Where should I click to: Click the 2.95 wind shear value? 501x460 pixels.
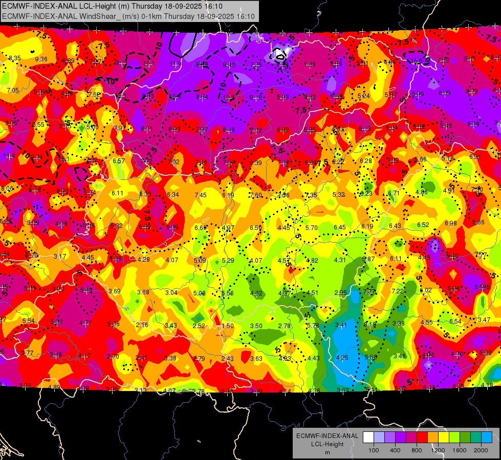click(x=341, y=293)
